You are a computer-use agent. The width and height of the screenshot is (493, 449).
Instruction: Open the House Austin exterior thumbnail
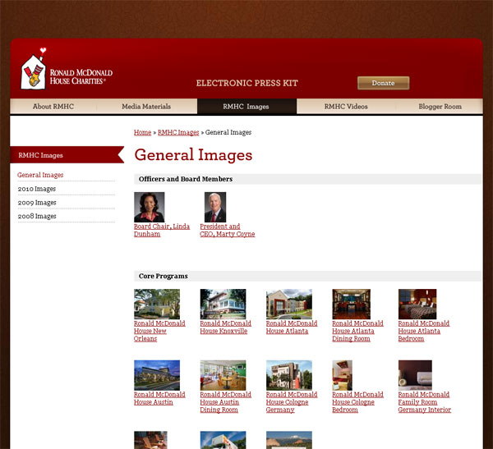[157, 375]
